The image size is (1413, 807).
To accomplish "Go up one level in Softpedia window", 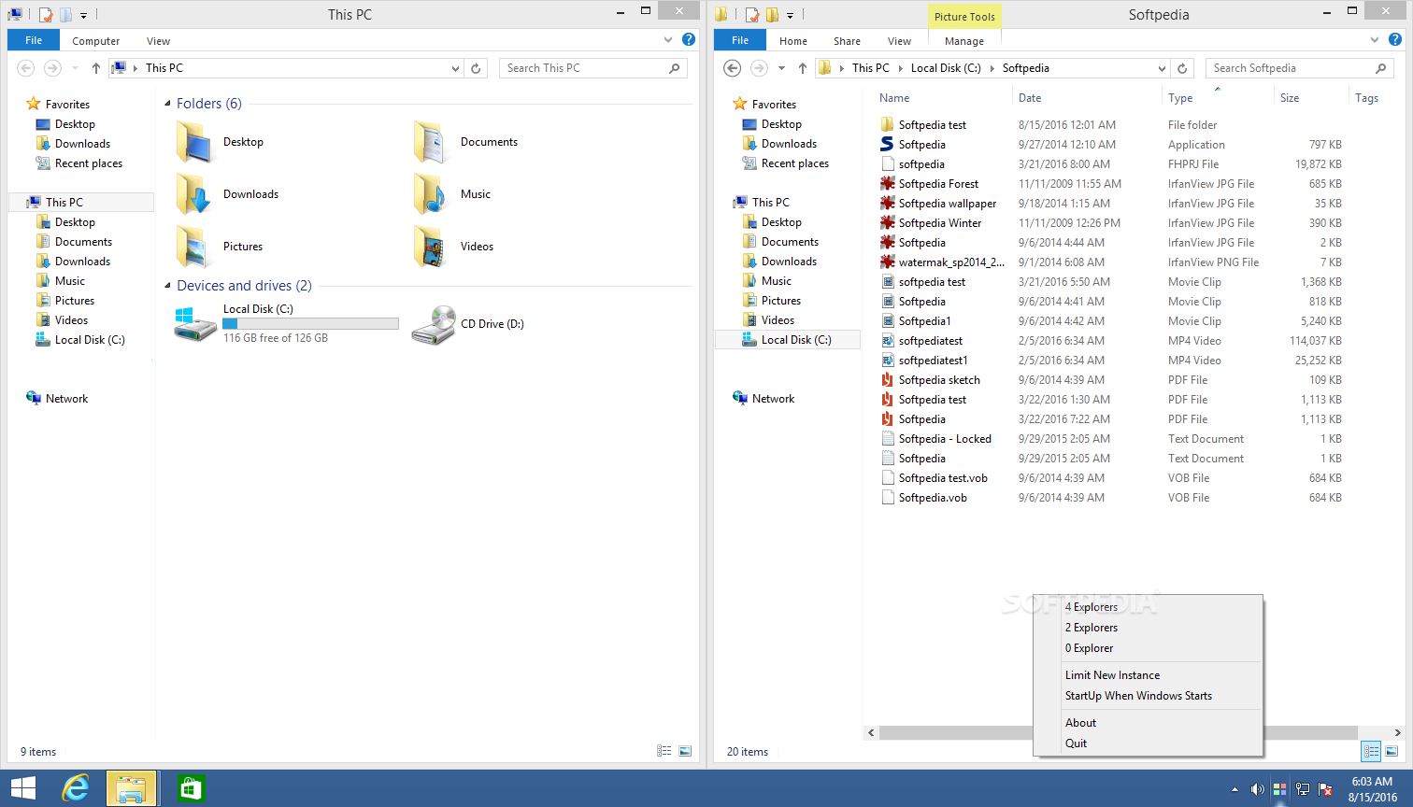I will coord(803,68).
